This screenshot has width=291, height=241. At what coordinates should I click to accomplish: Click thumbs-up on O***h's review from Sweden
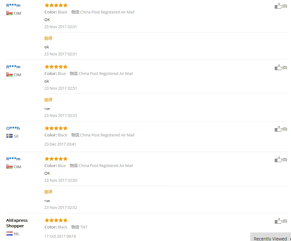(x=278, y=129)
